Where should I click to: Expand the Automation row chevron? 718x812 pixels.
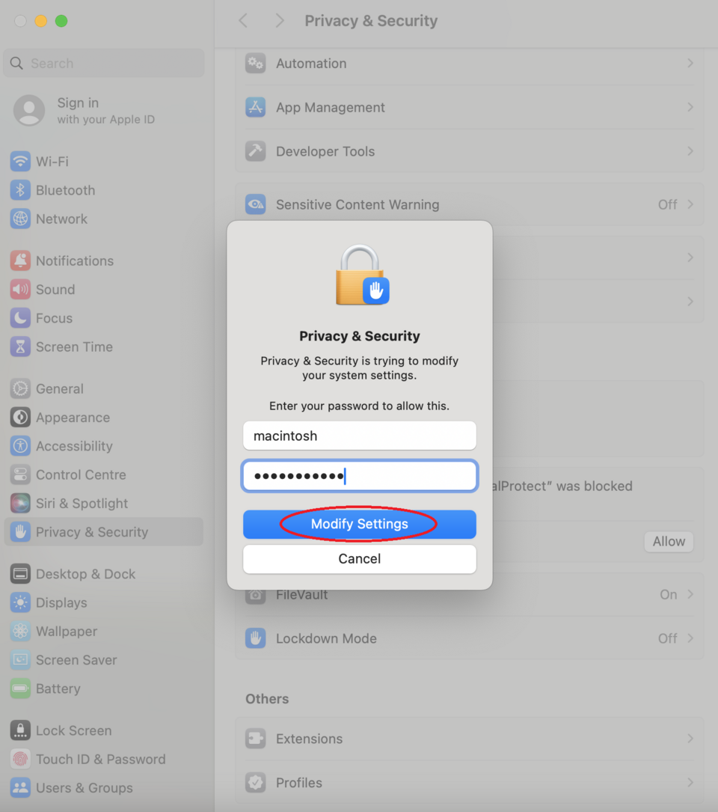pyautogui.click(x=690, y=64)
